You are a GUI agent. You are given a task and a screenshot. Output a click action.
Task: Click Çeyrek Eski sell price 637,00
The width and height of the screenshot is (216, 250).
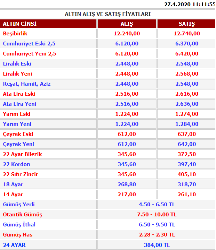(187, 134)
